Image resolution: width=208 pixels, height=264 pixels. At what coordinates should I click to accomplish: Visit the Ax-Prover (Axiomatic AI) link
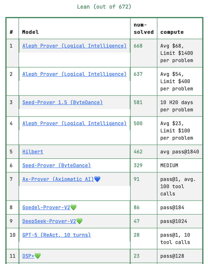point(58,179)
